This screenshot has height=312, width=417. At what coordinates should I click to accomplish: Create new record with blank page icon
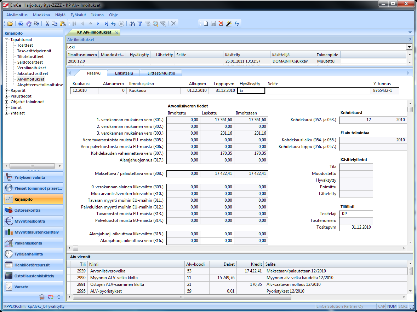coord(206,24)
